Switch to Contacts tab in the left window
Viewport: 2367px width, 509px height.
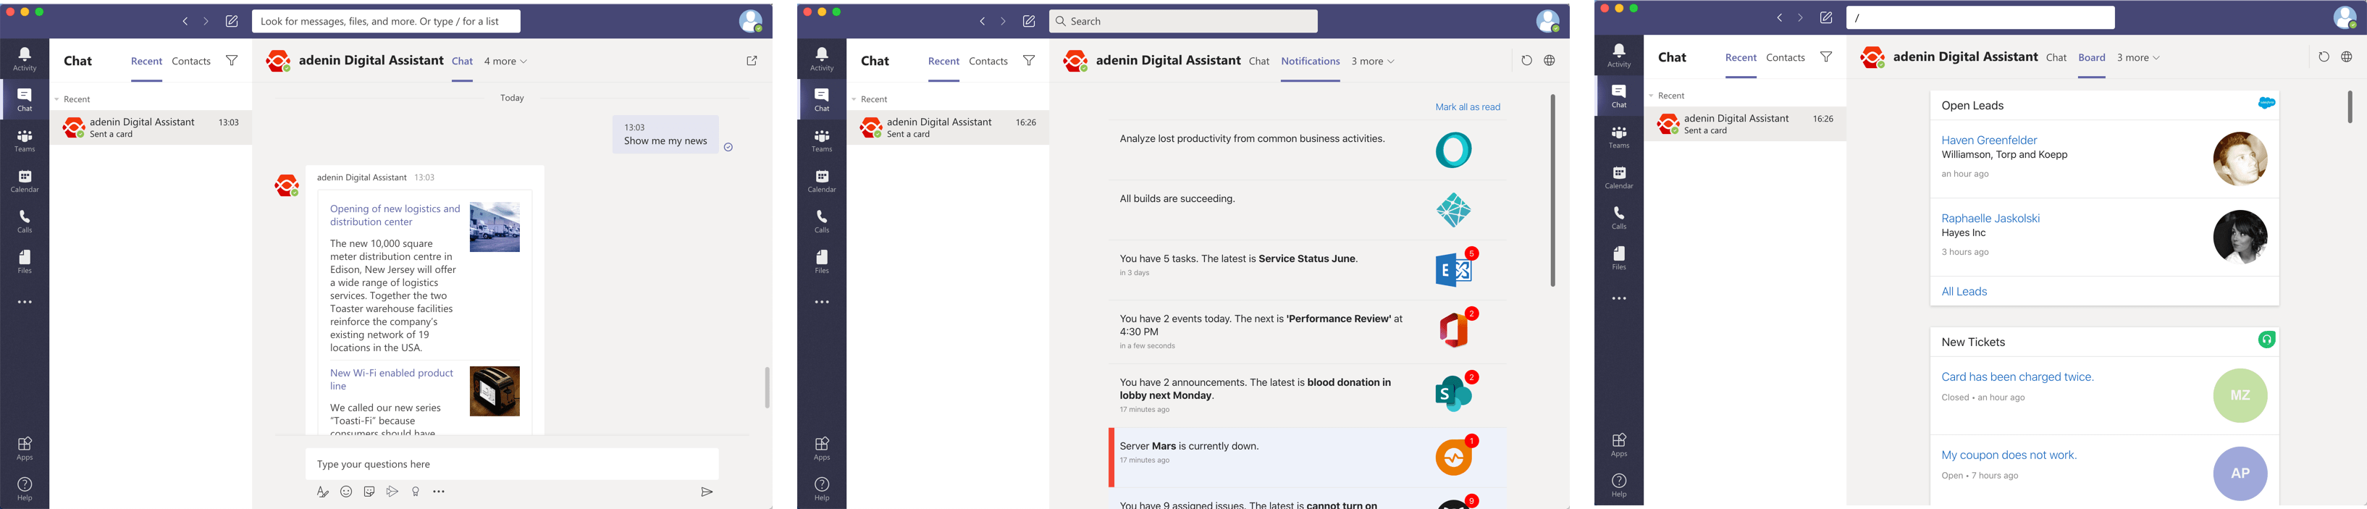coord(191,62)
